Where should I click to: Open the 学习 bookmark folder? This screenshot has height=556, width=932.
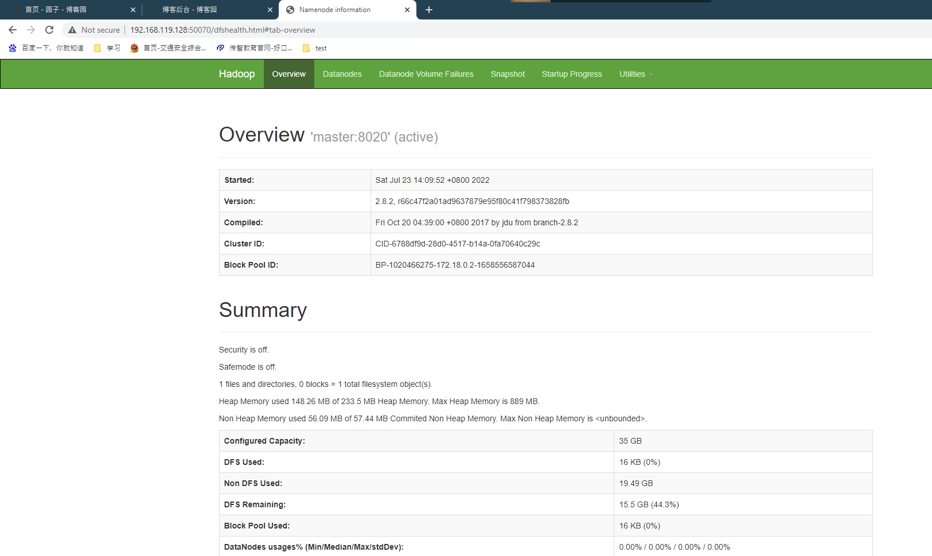click(x=107, y=48)
